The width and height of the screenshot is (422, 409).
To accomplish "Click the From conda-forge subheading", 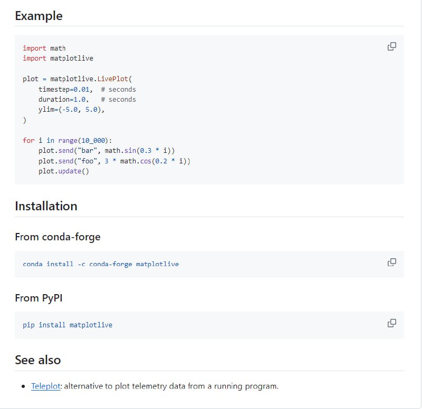I will click(57, 237).
